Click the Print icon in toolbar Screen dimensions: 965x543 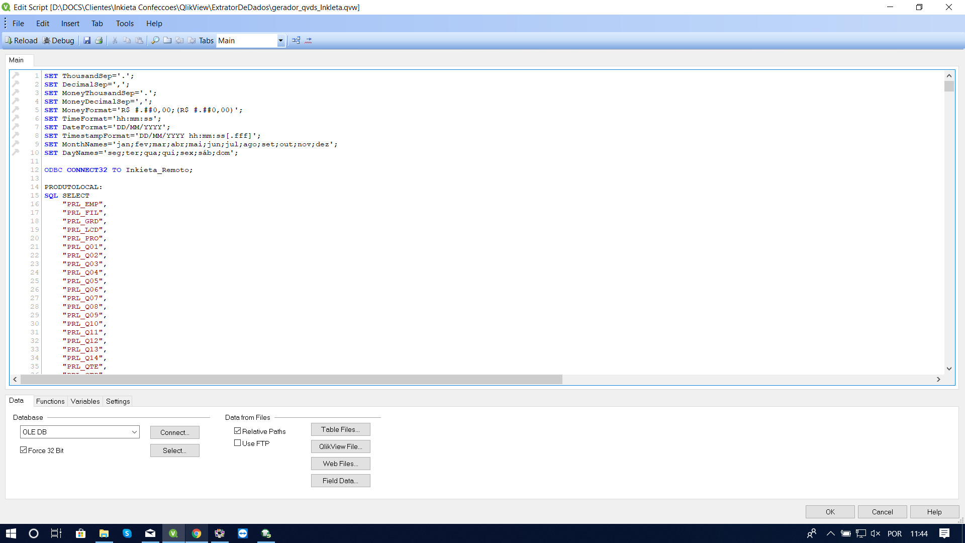[x=99, y=41]
